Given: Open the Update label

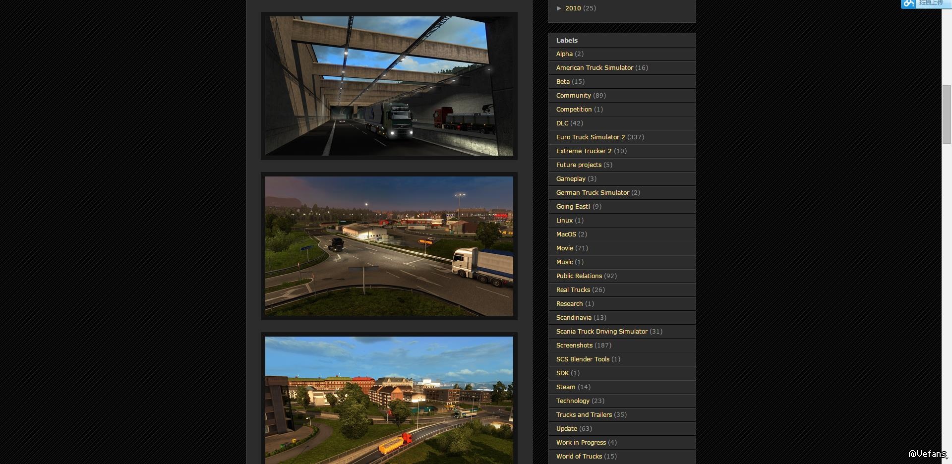Looking at the screenshot, I should (567, 429).
